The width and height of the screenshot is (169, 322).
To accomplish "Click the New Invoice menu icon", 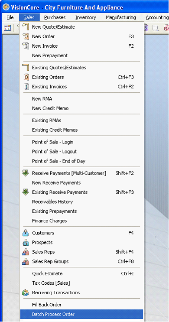I will 26,46.
